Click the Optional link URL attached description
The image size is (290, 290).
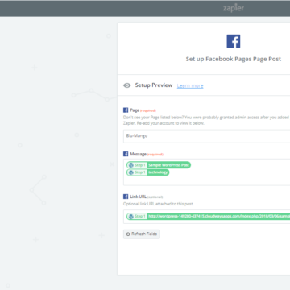(x=159, y=204)
